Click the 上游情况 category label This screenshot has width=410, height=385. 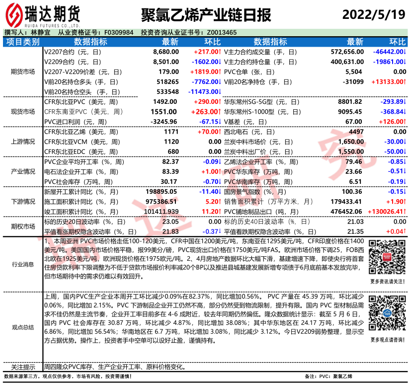22,142
